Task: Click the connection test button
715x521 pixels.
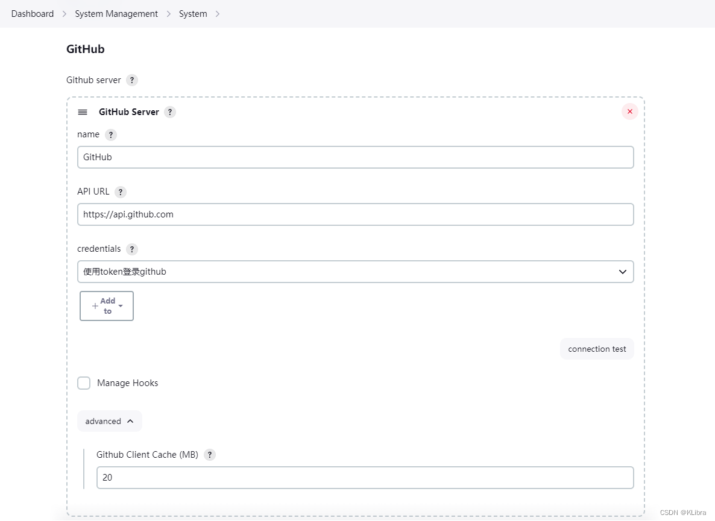Action: coord(597,349)
